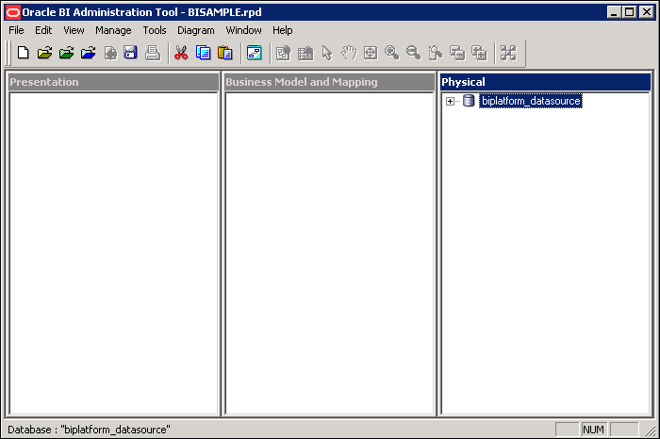Image resolution: width=660 pixels, height=439 pixels.
Task: Minimize the Administration Tool window
Action: (614, 12)
